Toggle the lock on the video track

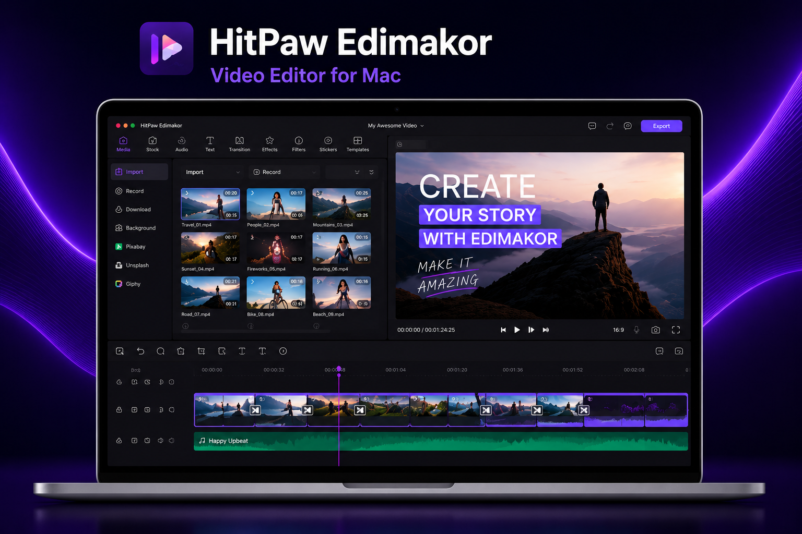click(119, 410)
